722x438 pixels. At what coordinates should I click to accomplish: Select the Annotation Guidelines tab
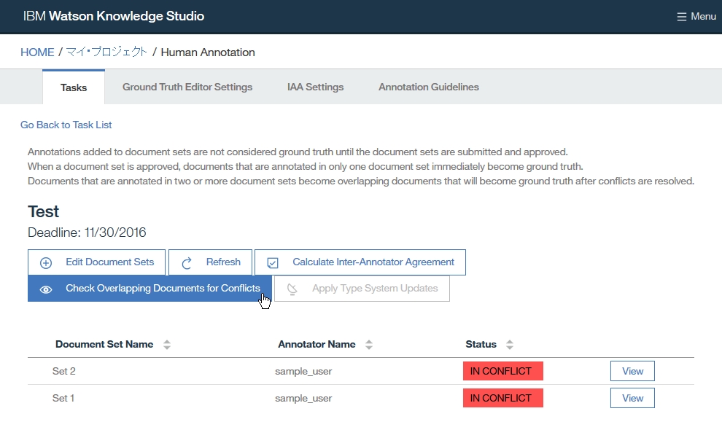[429, 87]
